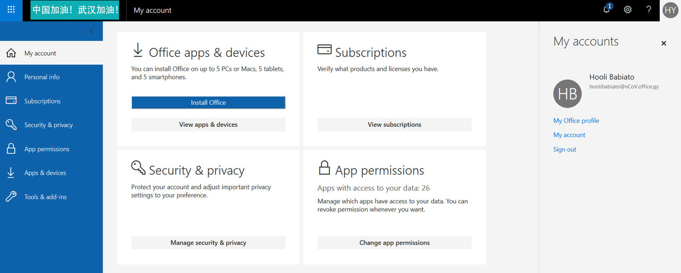
Task: Click the lock icon in App permissions tile
Action: [x=324, y=168]
